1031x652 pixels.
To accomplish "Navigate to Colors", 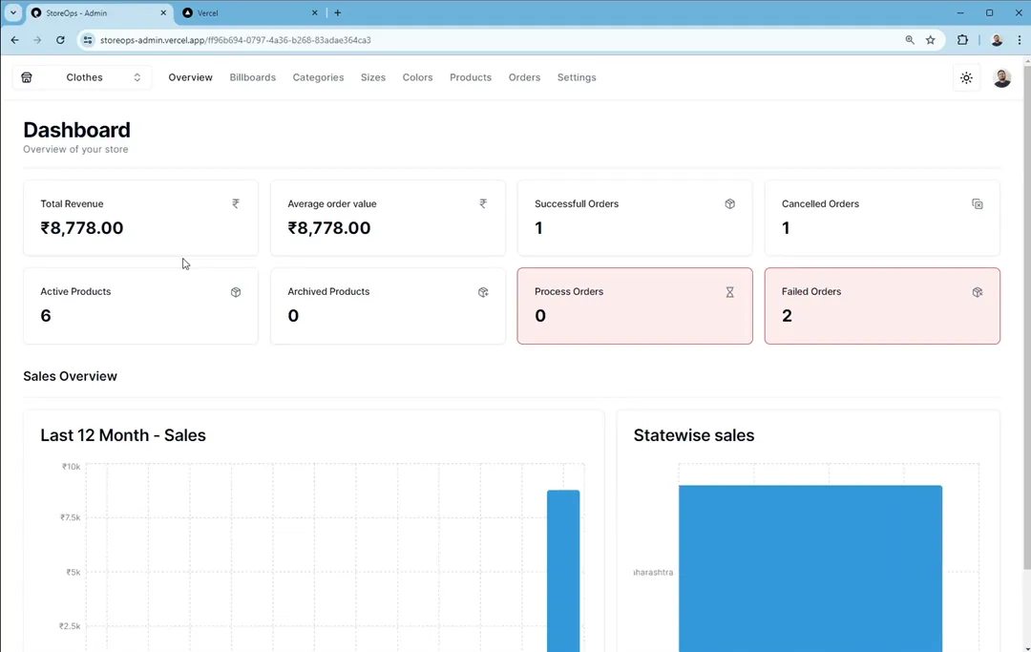I will point(417,77).
